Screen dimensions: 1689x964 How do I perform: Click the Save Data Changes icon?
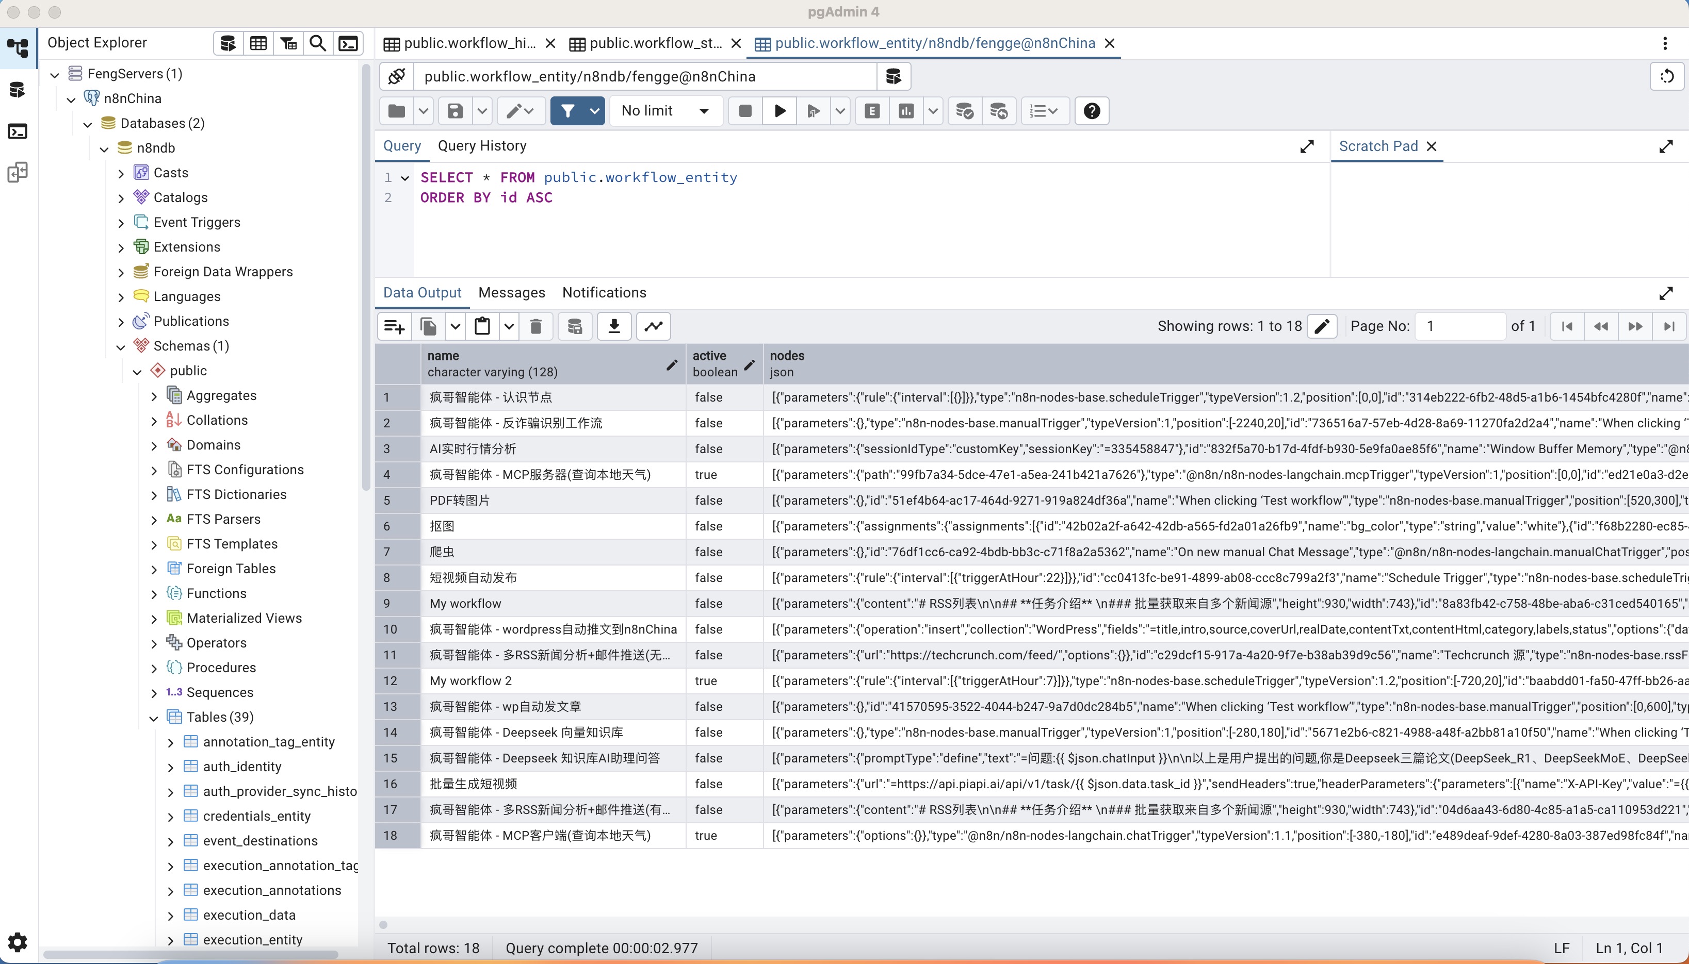point(575,326)
